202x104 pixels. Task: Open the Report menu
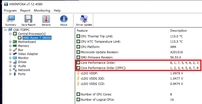coord(25,11)
